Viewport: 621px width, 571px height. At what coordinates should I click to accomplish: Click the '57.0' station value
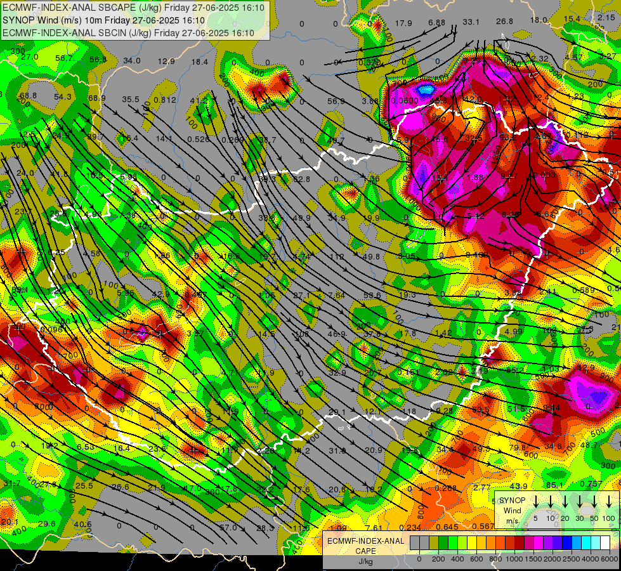point(228,527)
